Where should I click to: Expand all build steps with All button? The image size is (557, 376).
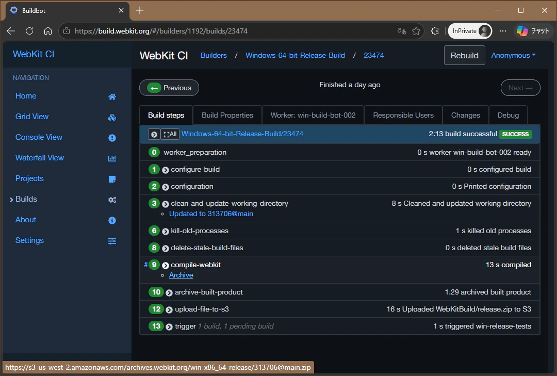point(170,134)
